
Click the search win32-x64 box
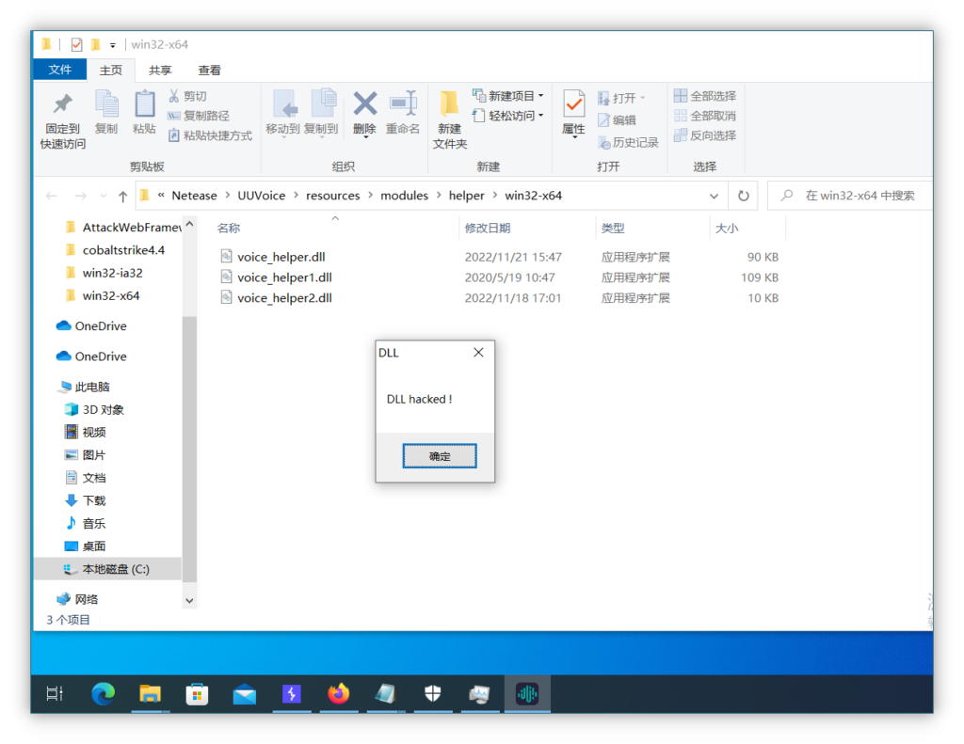coord(851,196)
